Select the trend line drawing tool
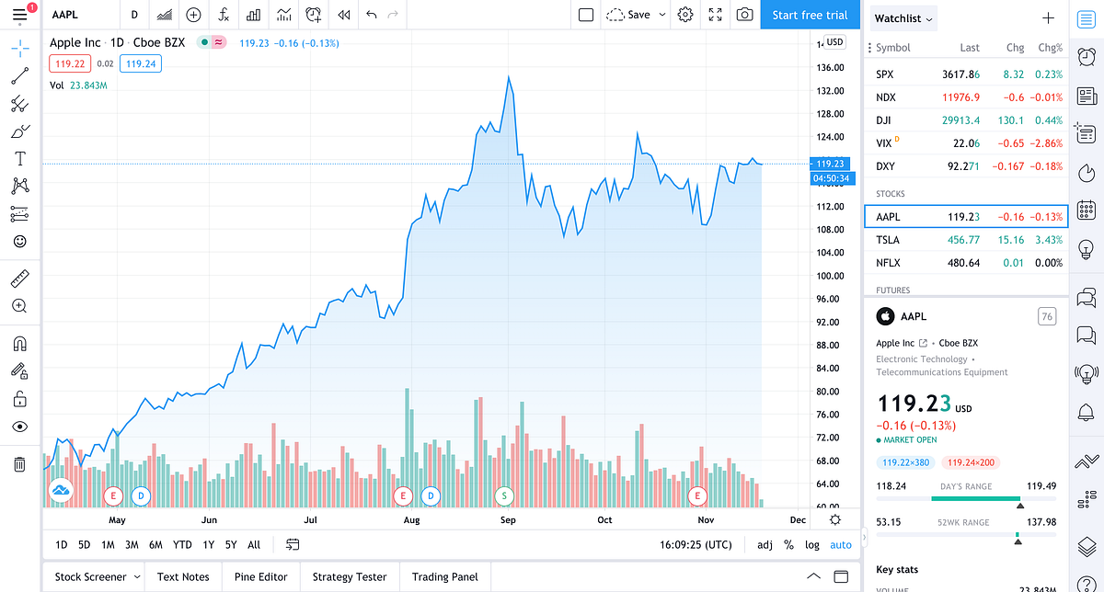This screenshot has width=1104, height=592. tap(19, 75)
